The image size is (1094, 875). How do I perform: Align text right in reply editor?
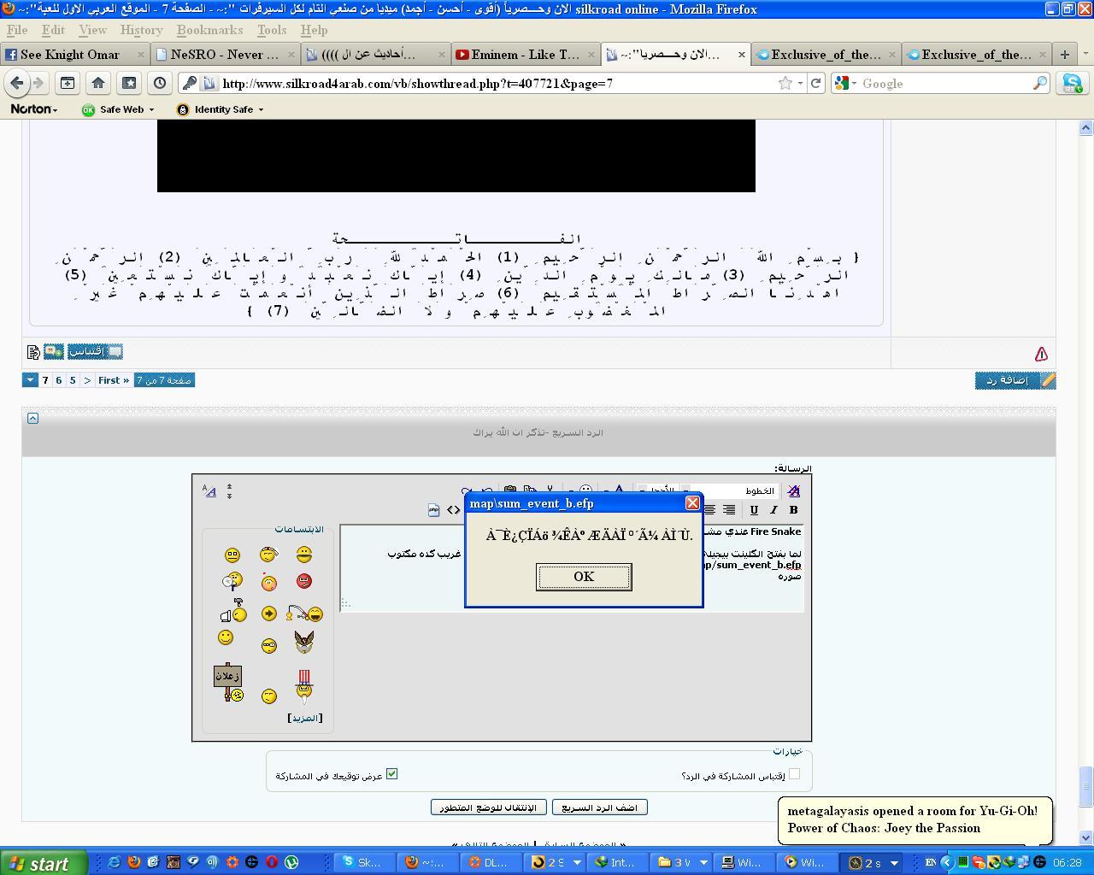point(729,510)
